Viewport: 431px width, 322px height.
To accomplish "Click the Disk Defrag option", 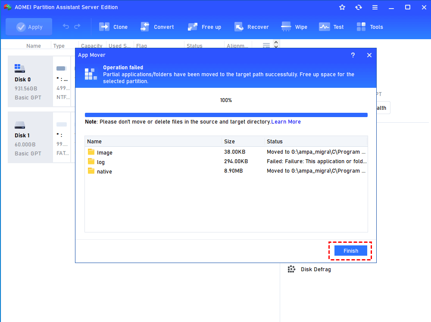I will click(316, 269).
